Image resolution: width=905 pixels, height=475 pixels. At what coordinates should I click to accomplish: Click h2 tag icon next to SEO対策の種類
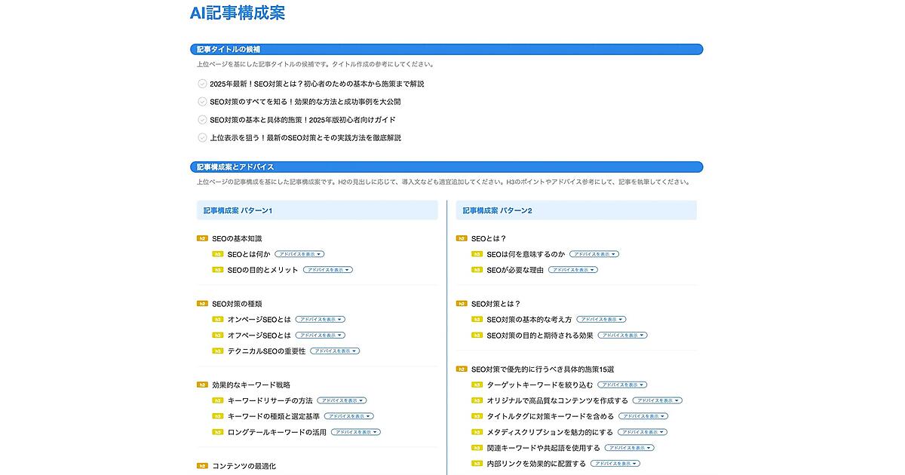(202, 304)
